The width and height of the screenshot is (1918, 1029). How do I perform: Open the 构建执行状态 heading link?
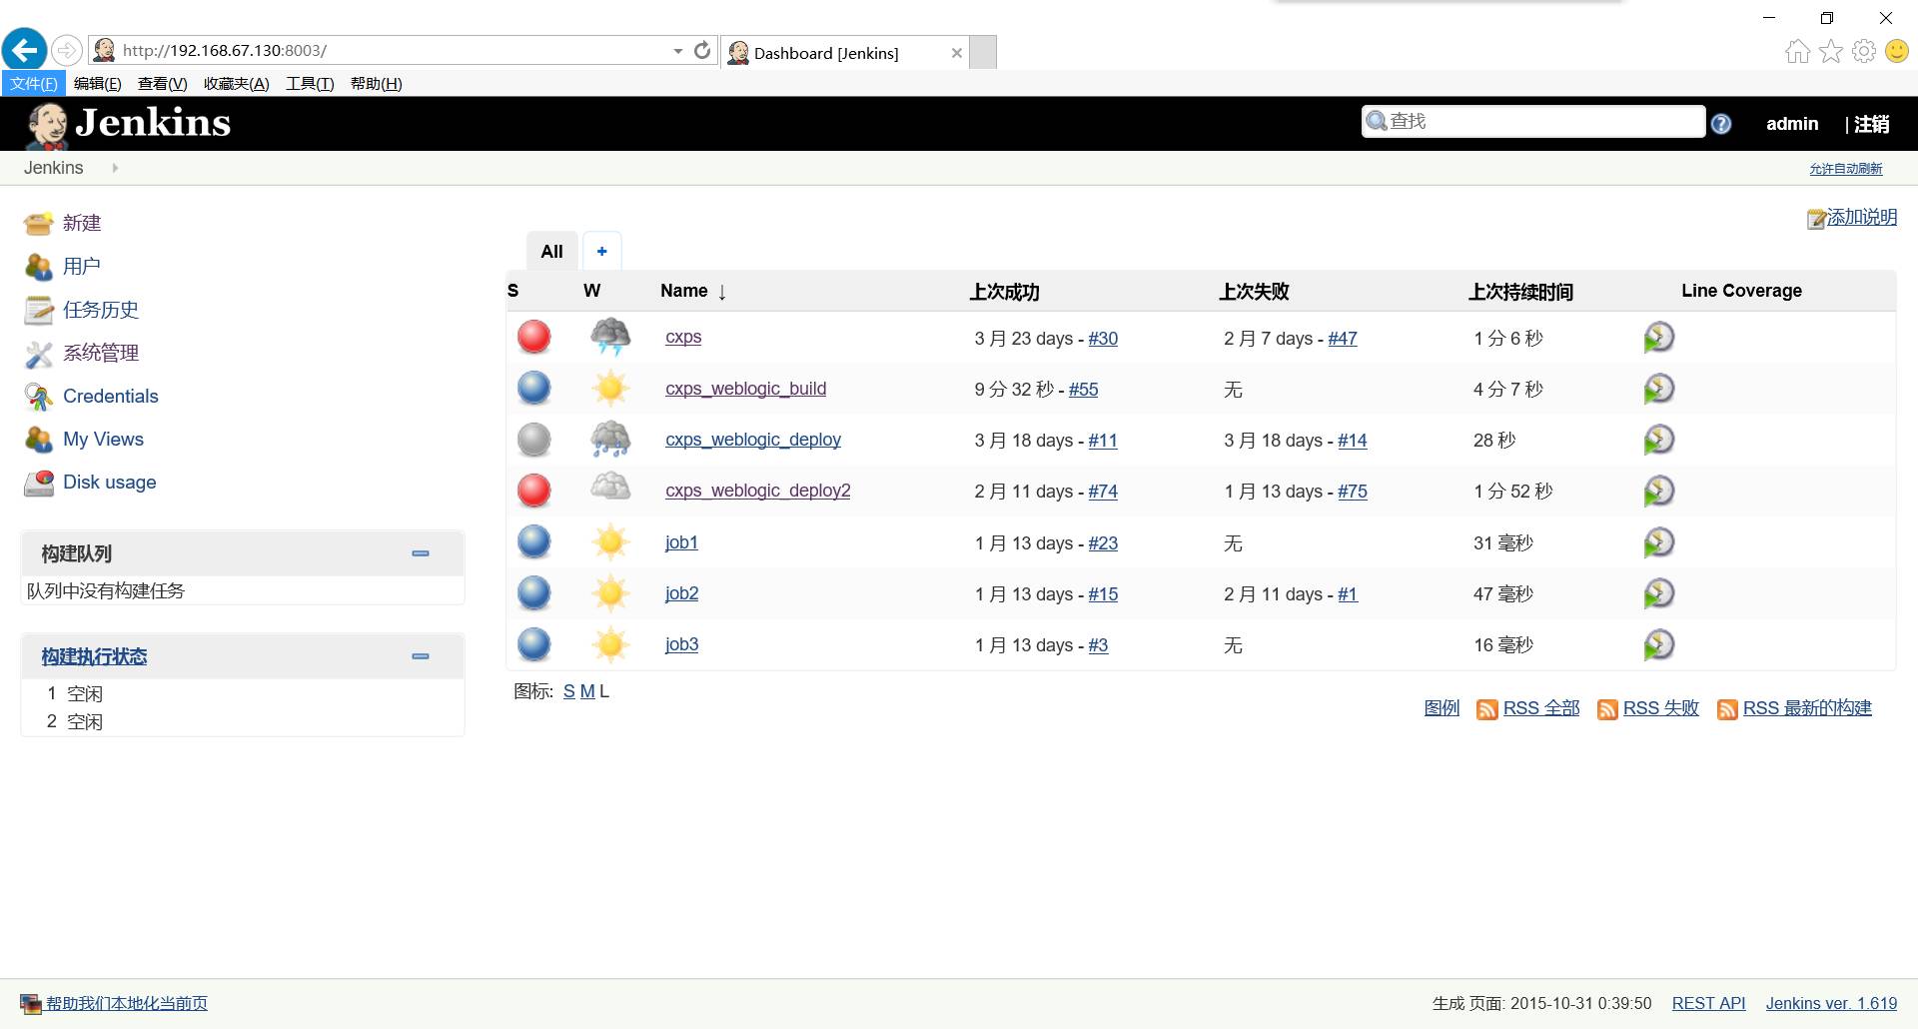[94, 656]
